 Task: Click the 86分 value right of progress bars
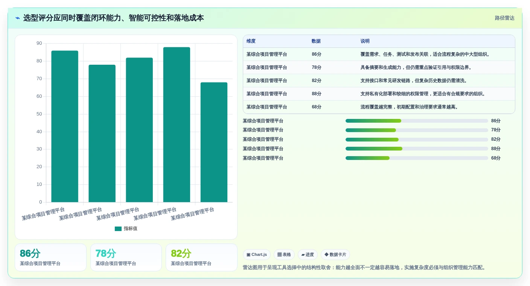(496, 121)
